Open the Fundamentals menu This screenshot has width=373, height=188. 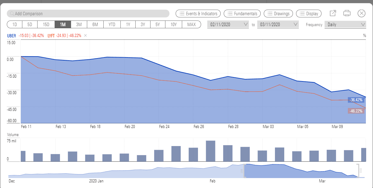click(x=242, y=14)
